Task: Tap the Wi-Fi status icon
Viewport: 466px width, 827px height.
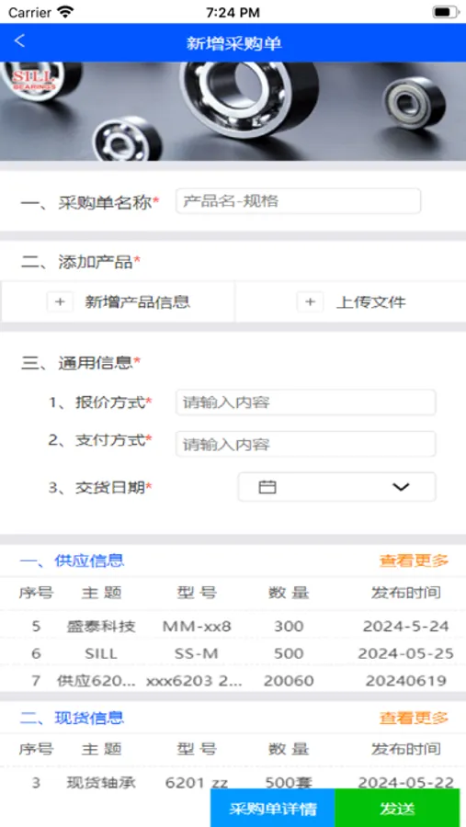Action: click(66, 12)
